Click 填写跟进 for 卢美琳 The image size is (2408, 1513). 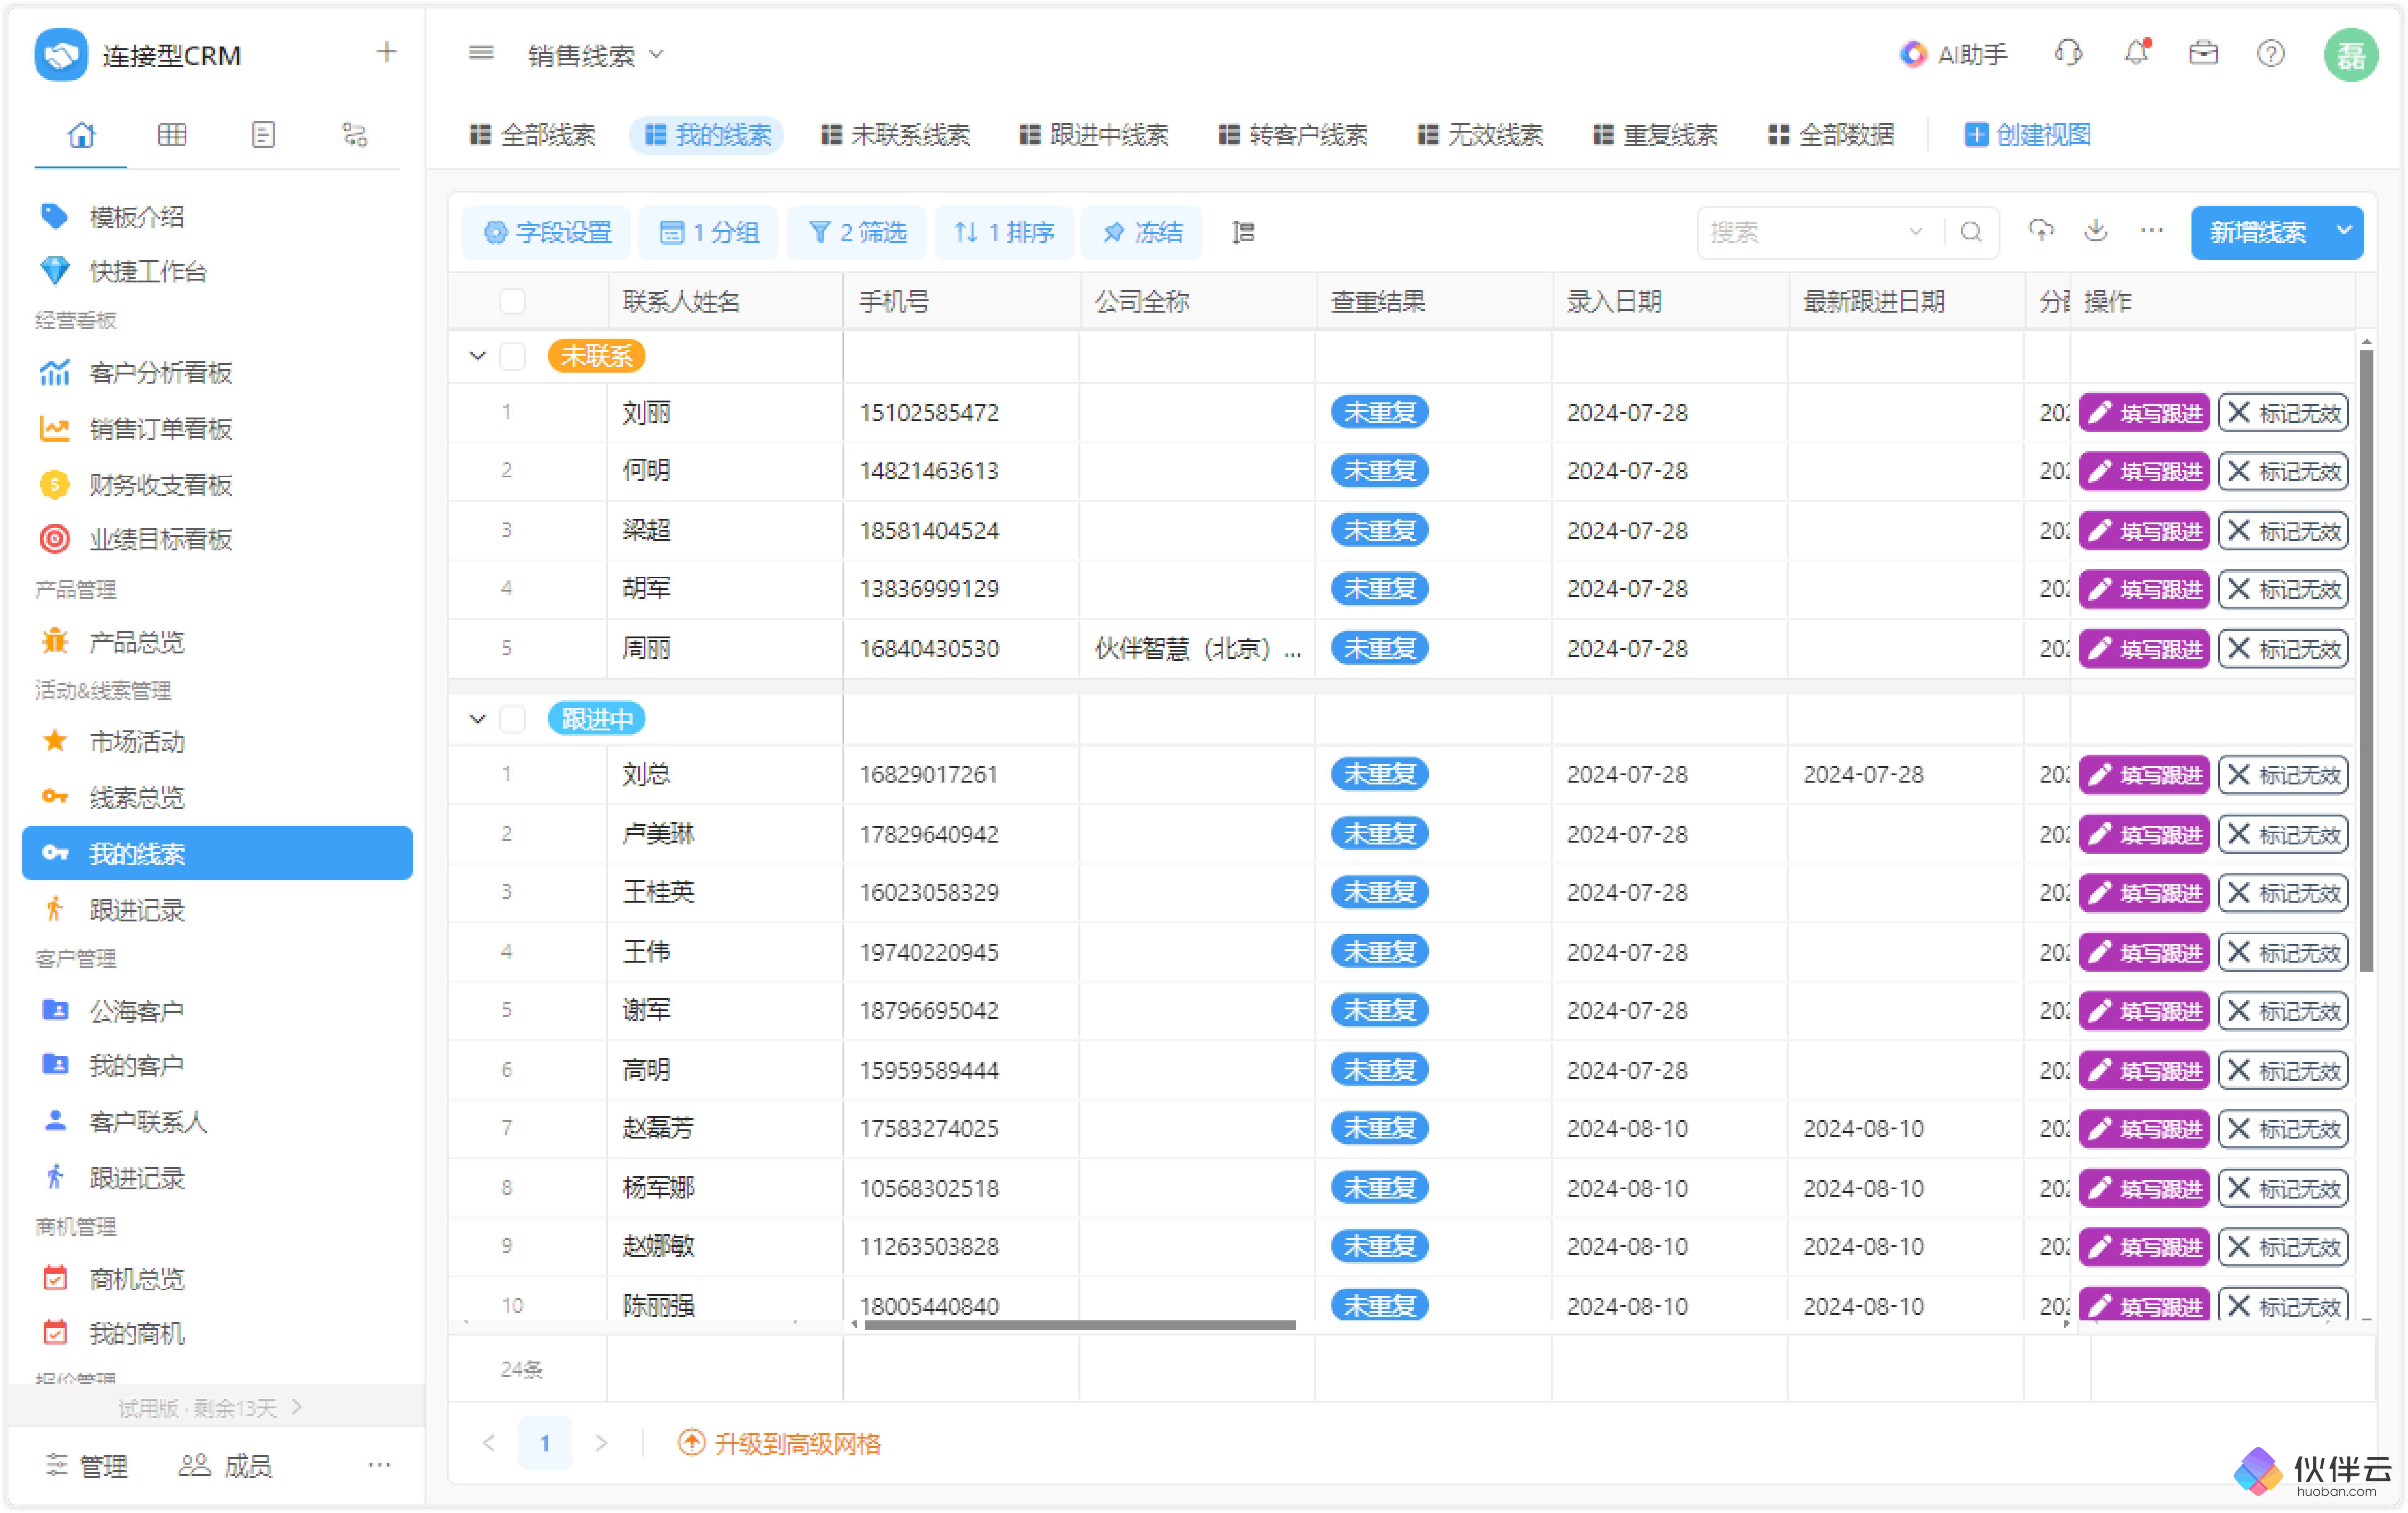[x=2144, y=834]
